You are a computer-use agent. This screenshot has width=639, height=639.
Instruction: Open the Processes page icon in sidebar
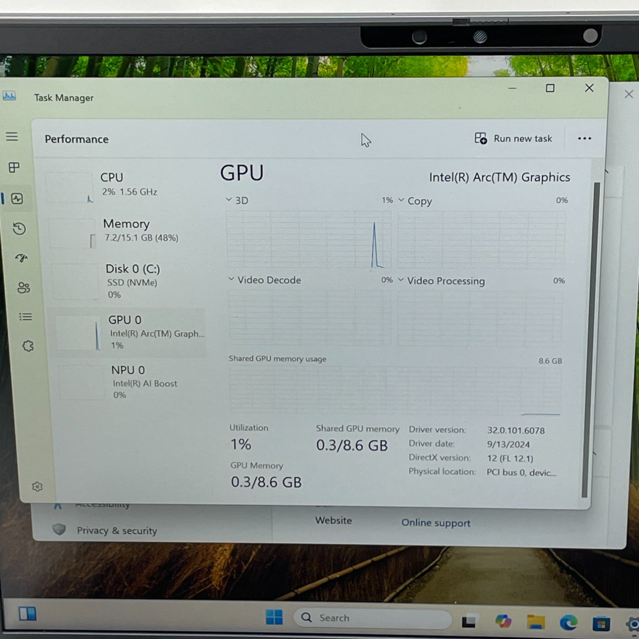pyautogui.click(x=14, y=167)
